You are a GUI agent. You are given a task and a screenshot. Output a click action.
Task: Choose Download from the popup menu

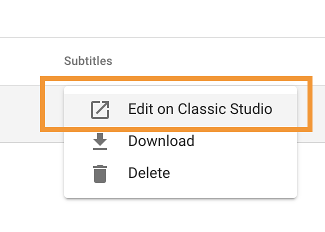point(180,141)
